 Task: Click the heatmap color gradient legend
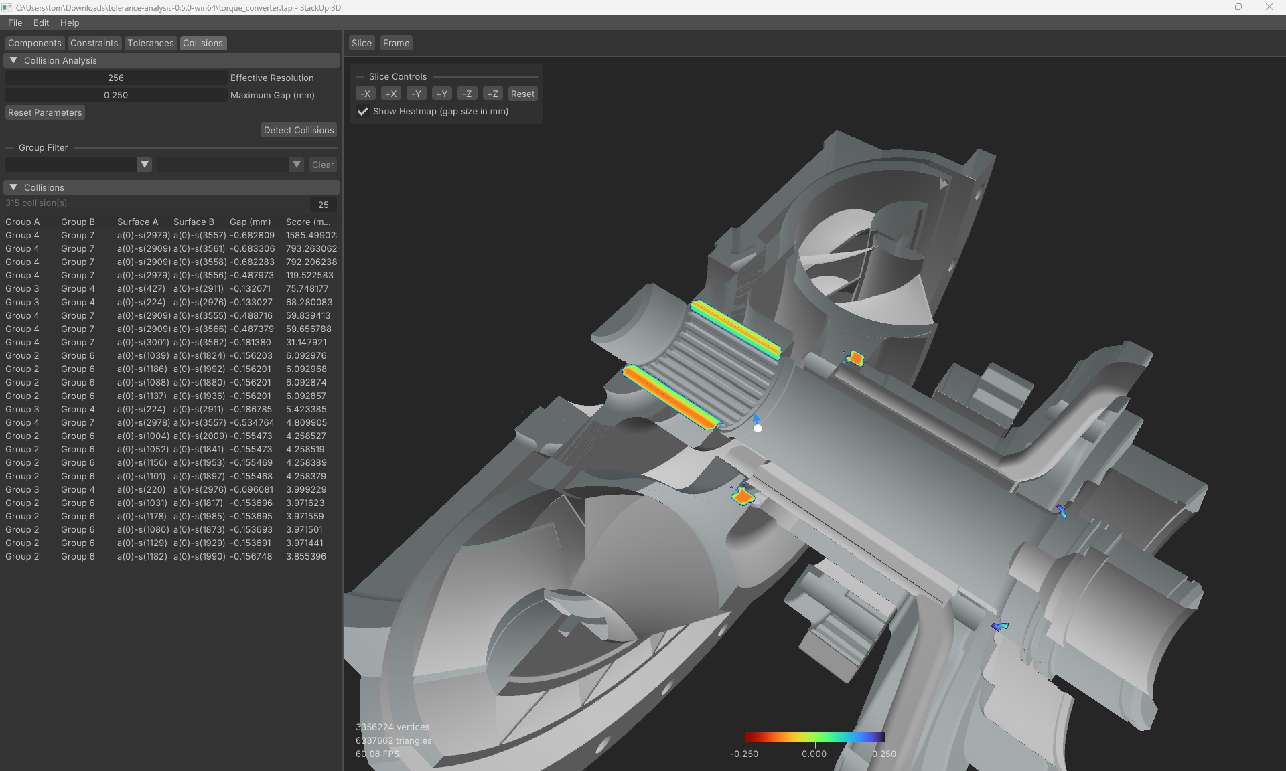[815, 738]
